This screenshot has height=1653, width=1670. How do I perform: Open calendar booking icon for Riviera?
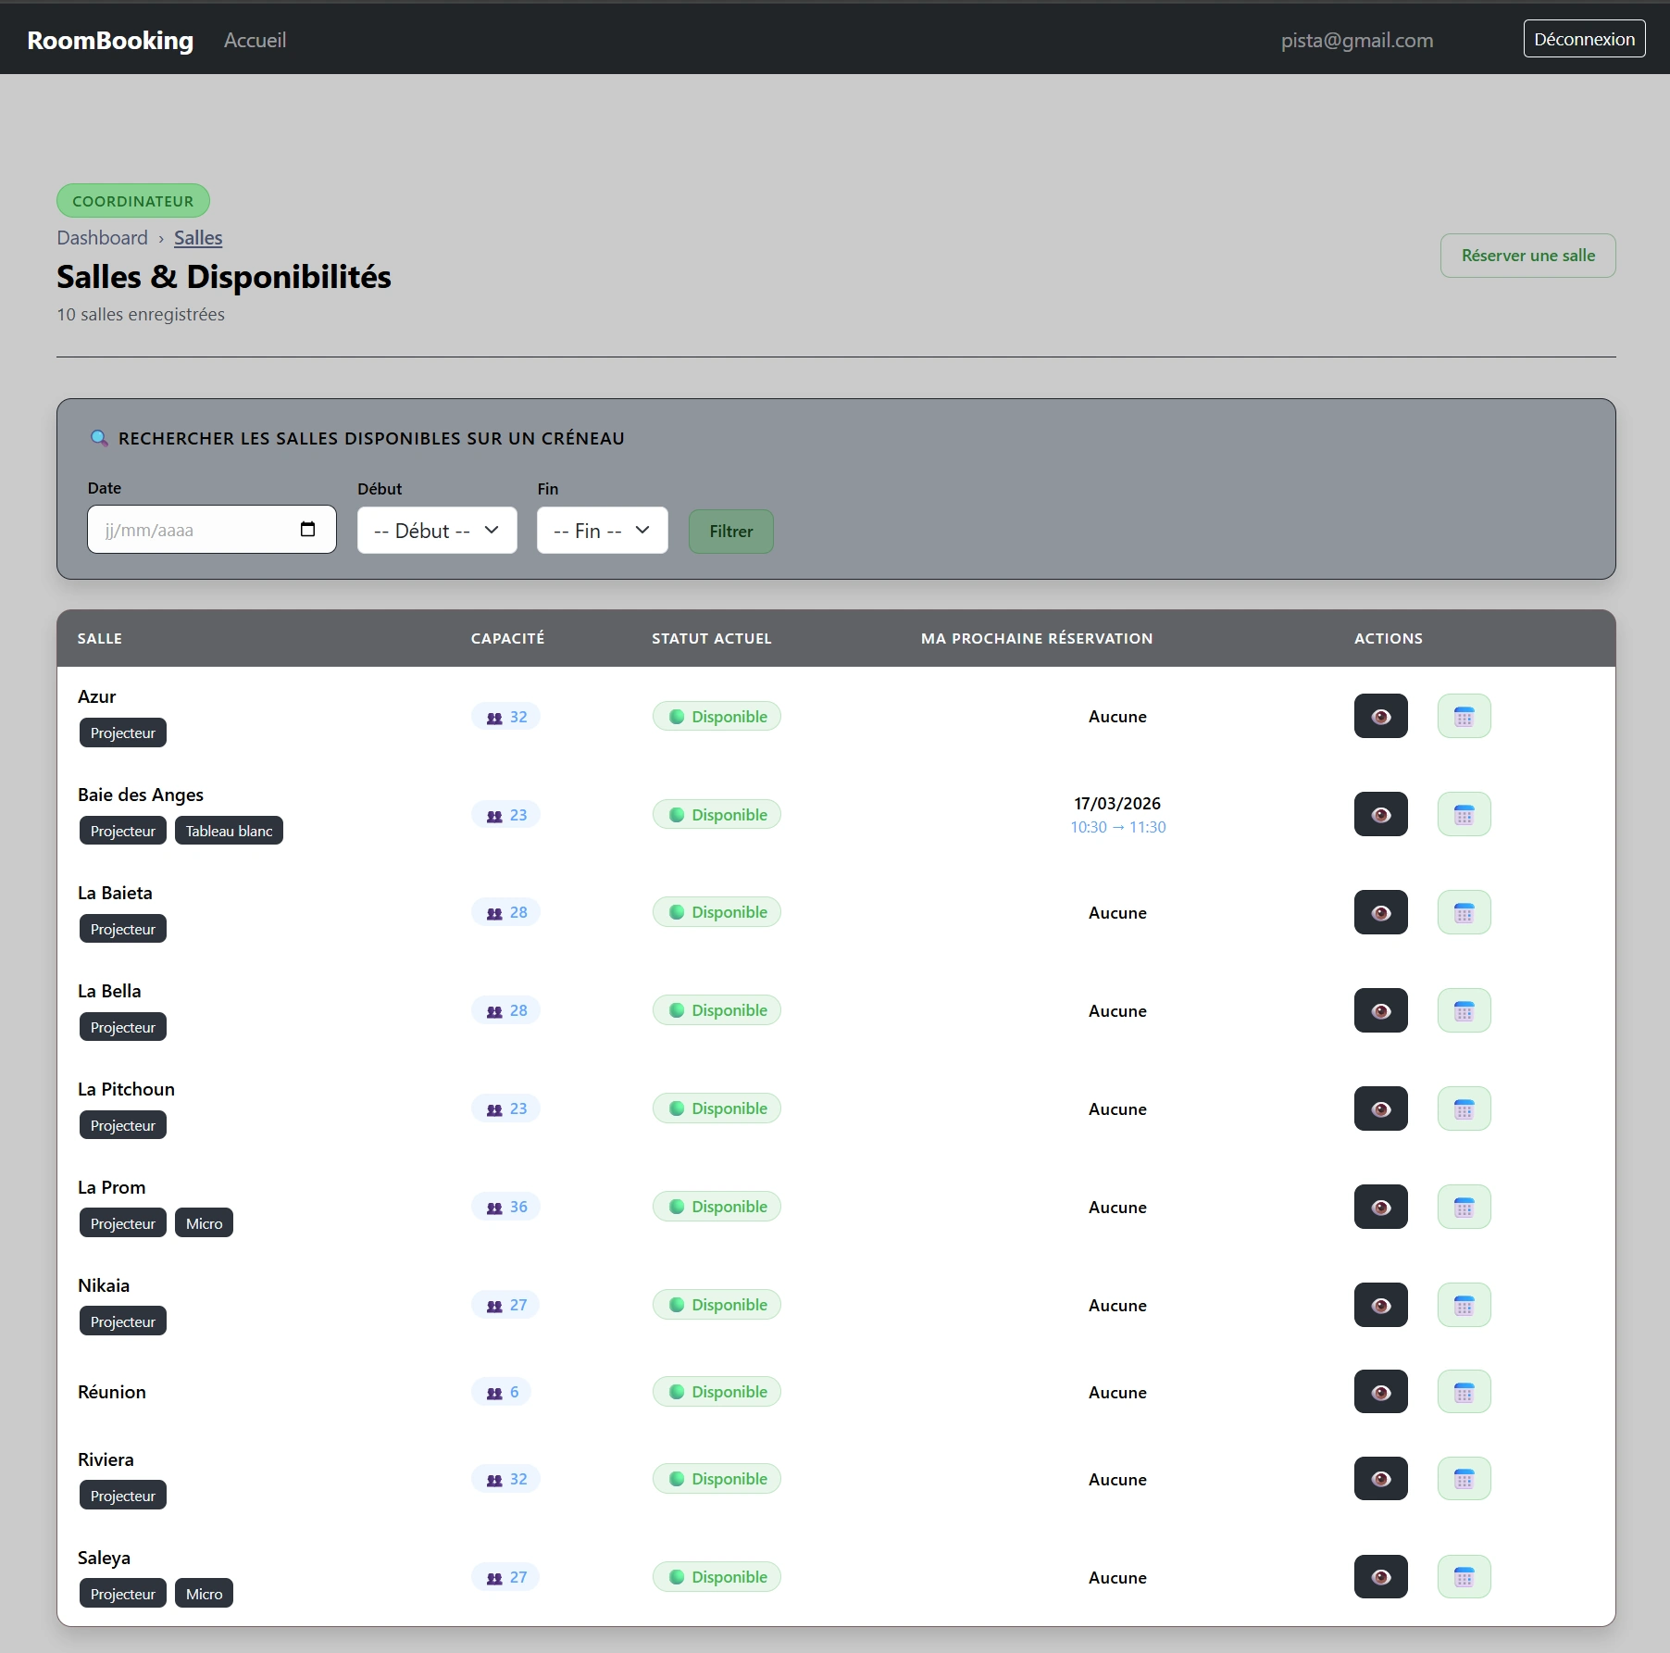tap(1464, 1479)
